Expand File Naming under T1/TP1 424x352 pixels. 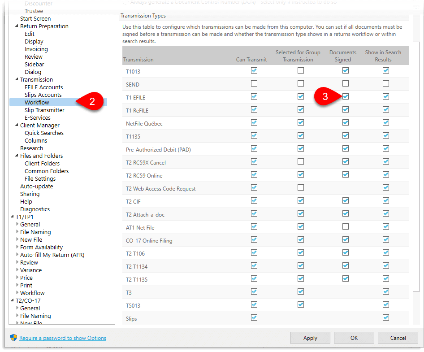[x=17, y=231]
